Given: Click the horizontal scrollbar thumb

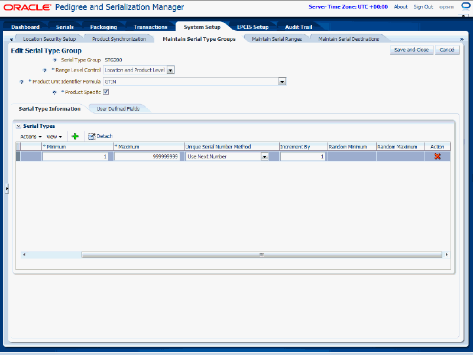Looking at the screenshot, I should [x=261, y=255].
